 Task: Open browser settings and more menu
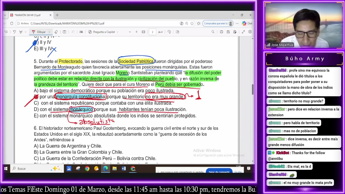coord(237,23)
